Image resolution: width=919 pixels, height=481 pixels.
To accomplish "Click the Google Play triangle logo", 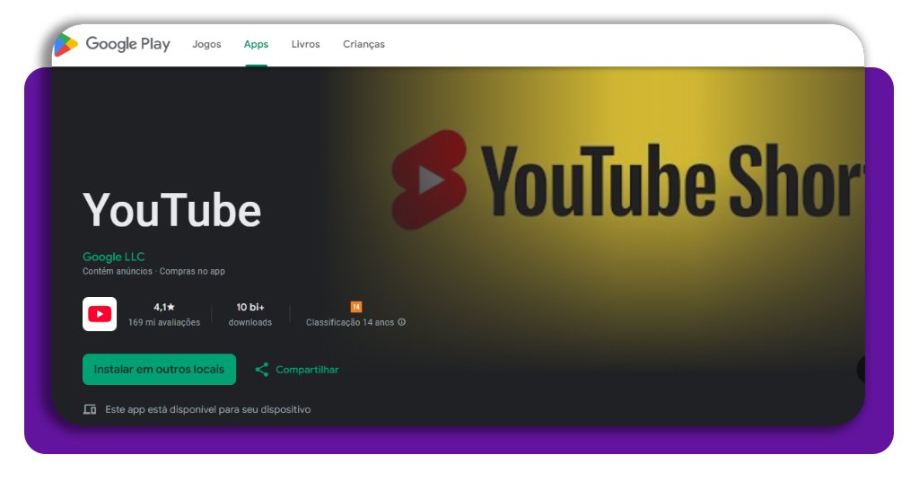I will click(x=66, y=44).
